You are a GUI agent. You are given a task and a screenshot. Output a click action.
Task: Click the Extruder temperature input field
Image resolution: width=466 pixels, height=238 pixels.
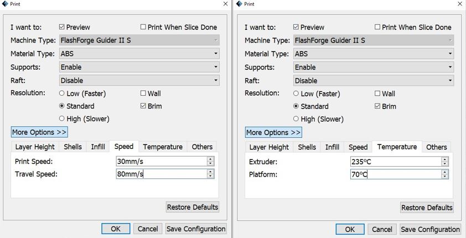[x=396, y=162]
